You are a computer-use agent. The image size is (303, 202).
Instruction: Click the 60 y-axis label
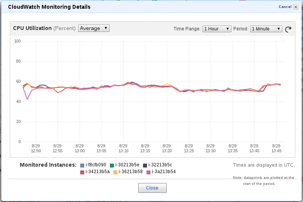[x=18, y=81]
